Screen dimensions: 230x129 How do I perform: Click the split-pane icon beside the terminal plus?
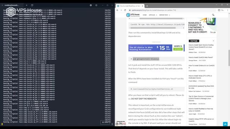pos(32,5)
